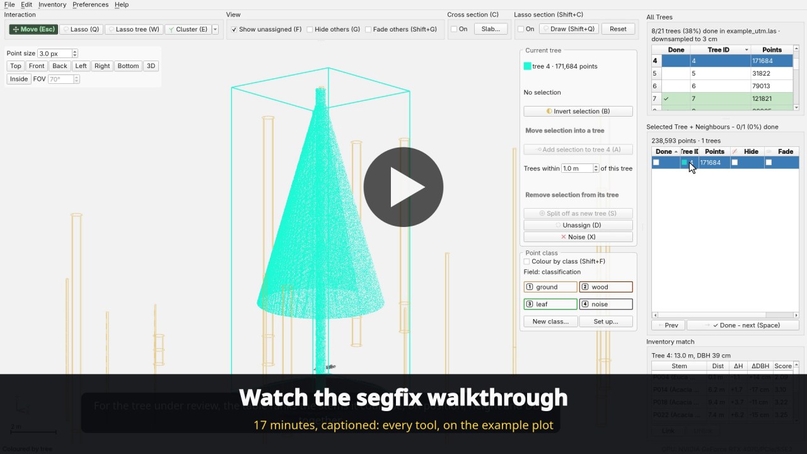
Task: Pick the Cluster (E) tool
Action: [187, 29]
